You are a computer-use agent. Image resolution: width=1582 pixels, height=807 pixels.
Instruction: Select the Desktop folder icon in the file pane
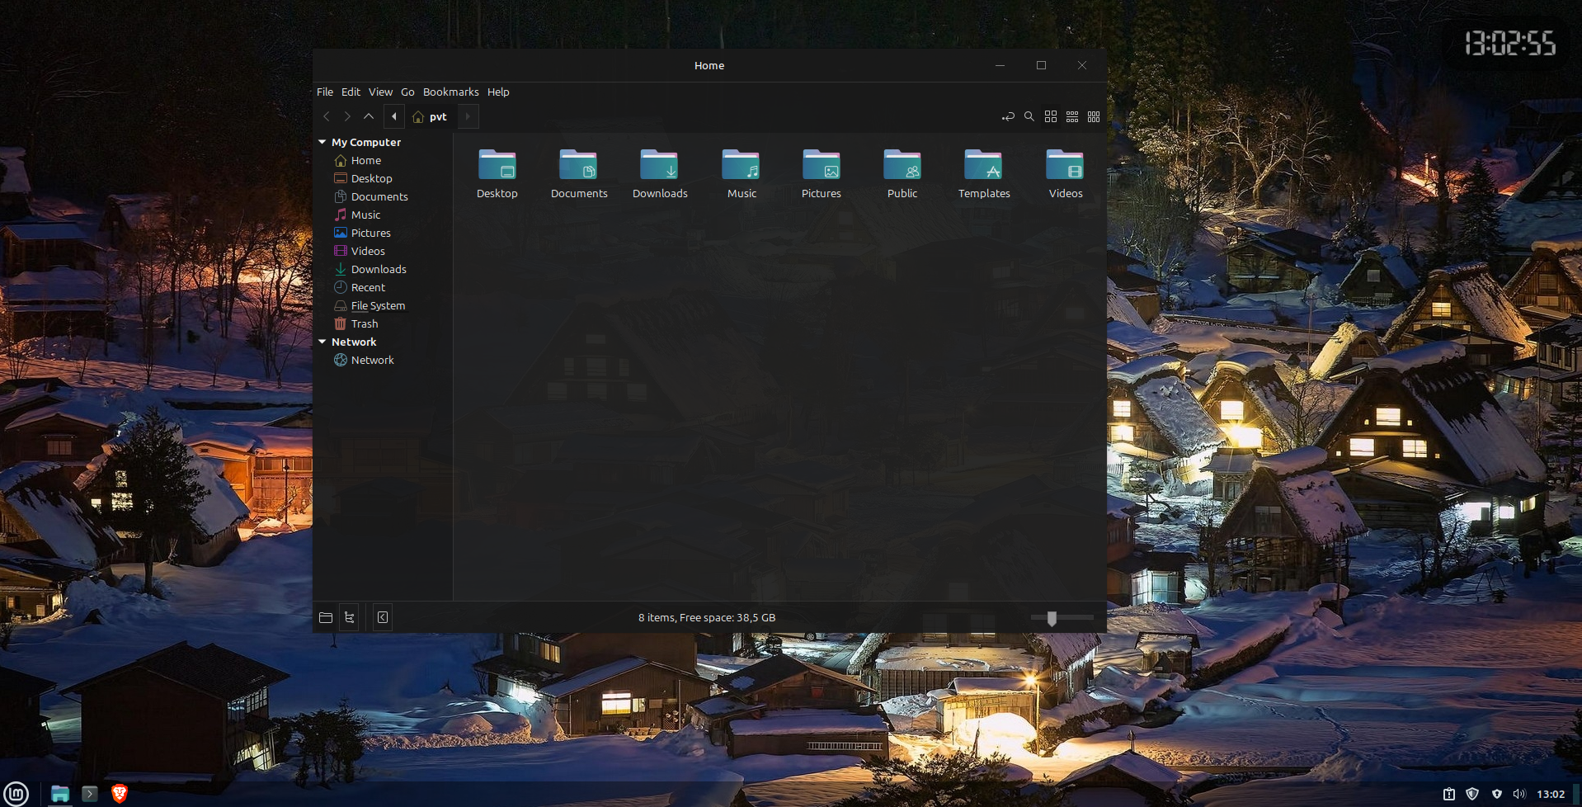point(497,164)
